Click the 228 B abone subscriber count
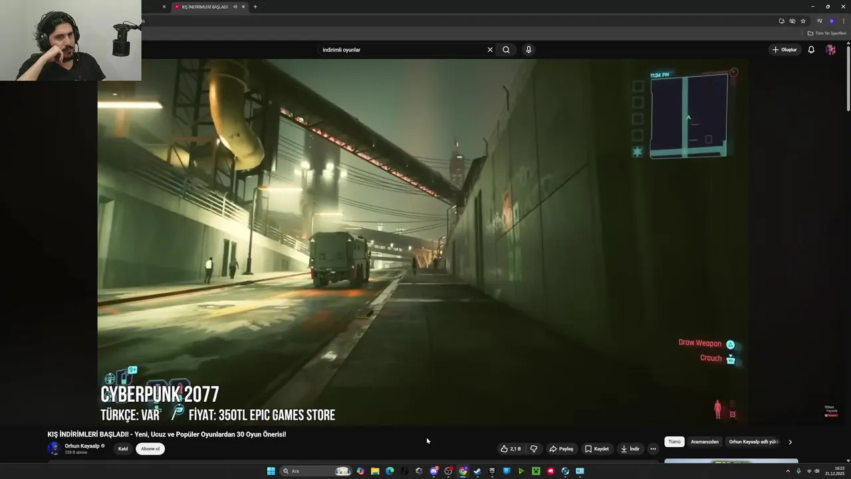This screenshot has width=851, height=479. coord(76,452)
